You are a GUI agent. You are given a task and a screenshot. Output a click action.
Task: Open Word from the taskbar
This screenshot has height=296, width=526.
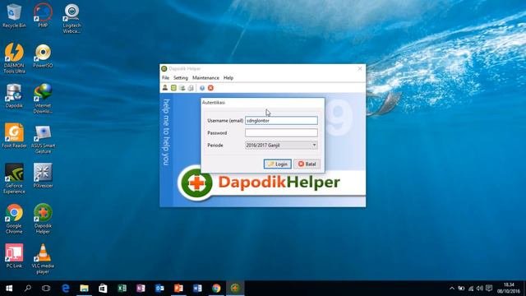pyautogui.click(x=197, y=289)
